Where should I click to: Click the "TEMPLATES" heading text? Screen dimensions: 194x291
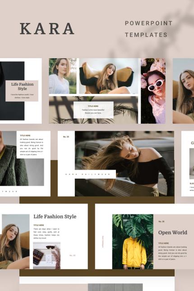[146, 35]
